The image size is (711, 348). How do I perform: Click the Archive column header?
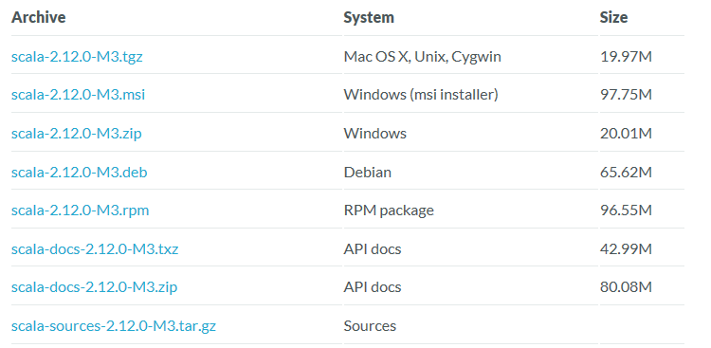tap(39, 17)
